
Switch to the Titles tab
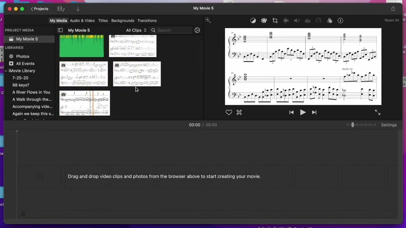tap(103, 21)
